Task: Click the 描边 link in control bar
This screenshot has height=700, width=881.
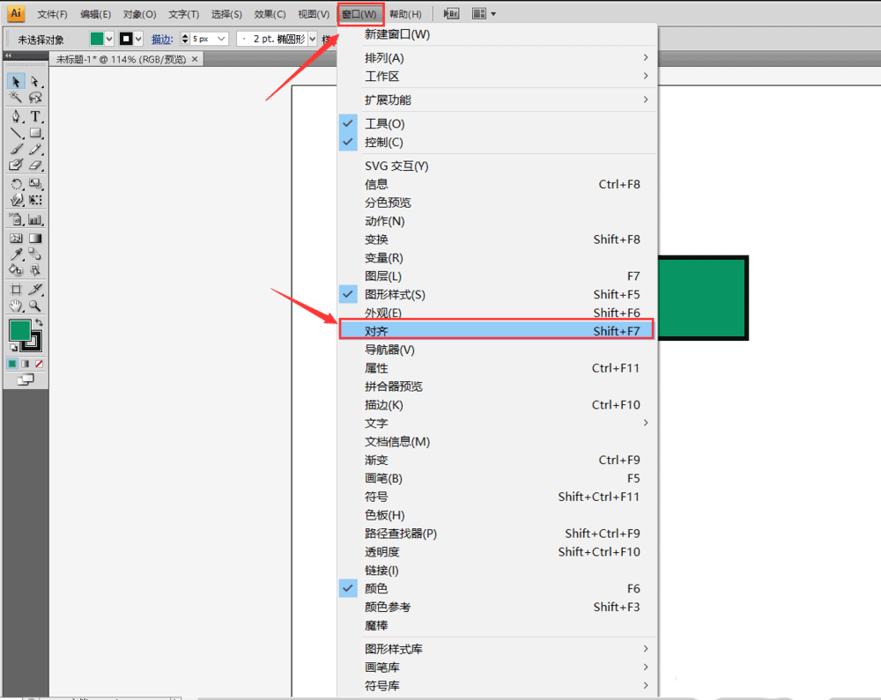Action: pyautogui.click(x=162, y=40)
